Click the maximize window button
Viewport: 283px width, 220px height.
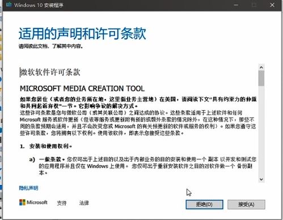[254, 5]
